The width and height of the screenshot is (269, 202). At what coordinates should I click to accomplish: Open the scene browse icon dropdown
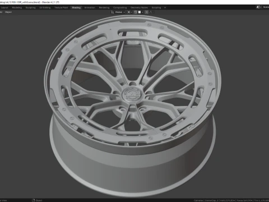(x=259, y=7)
